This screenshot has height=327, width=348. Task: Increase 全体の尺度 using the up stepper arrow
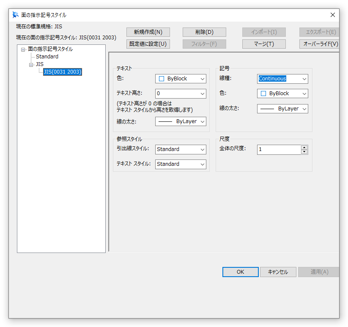[x=305, y=147]
